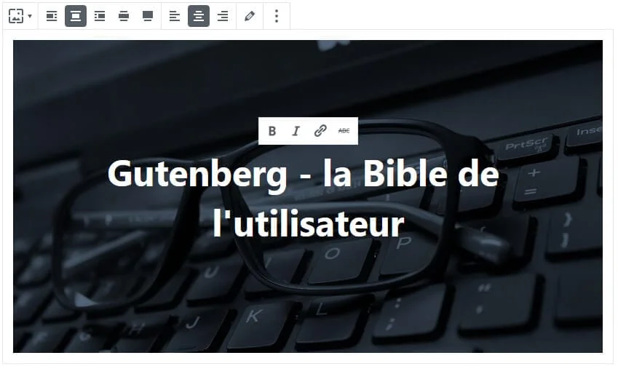Align cover text to the right
This screenshot has width=618, height=366.
223,16
